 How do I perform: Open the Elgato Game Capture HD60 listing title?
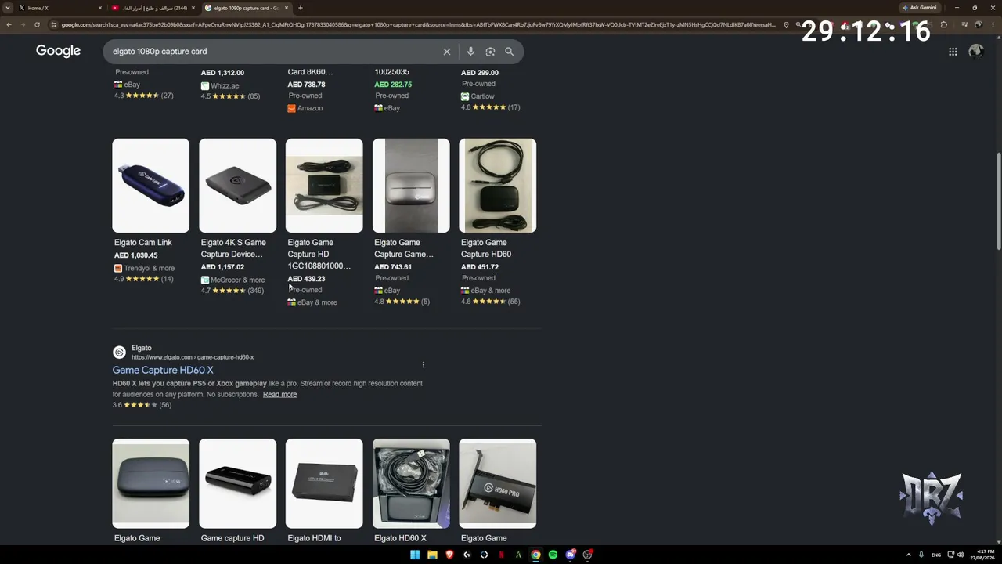pos(486,248)
